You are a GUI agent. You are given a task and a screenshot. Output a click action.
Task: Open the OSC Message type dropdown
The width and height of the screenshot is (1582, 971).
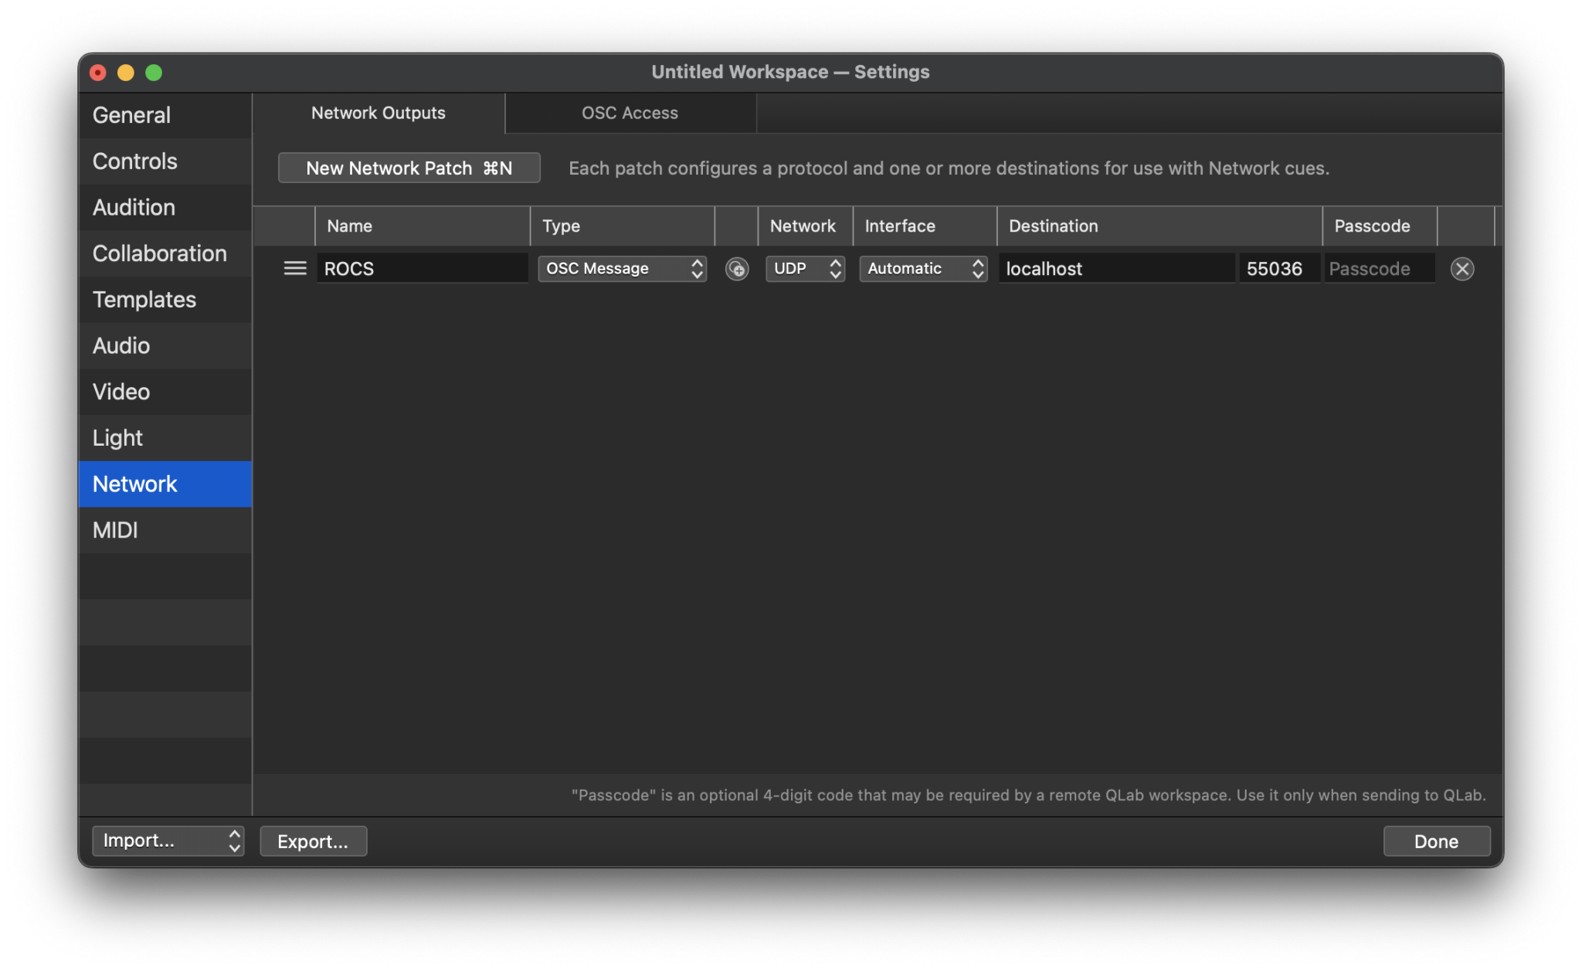pyautogui.click(x=621, y=269)
